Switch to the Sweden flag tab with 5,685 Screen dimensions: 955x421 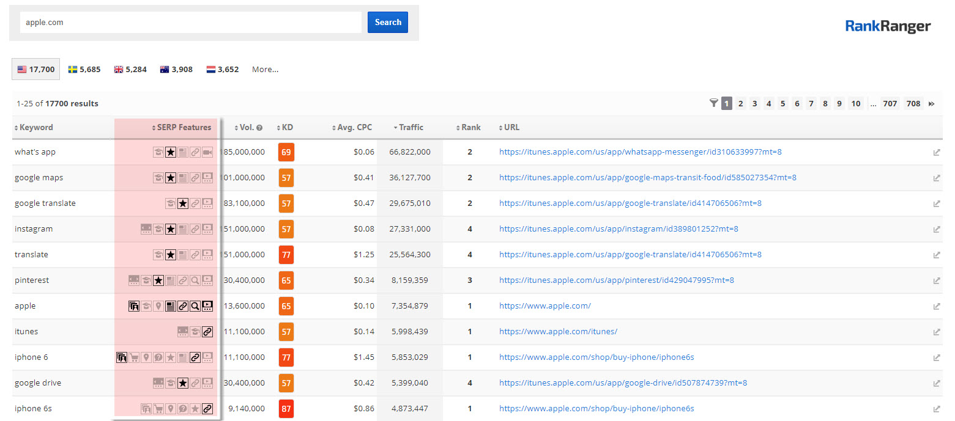(84, 70)
